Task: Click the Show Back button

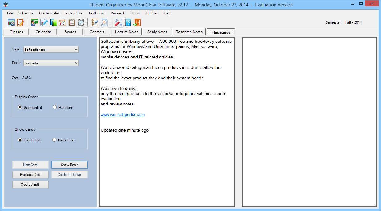Action: 70,165
